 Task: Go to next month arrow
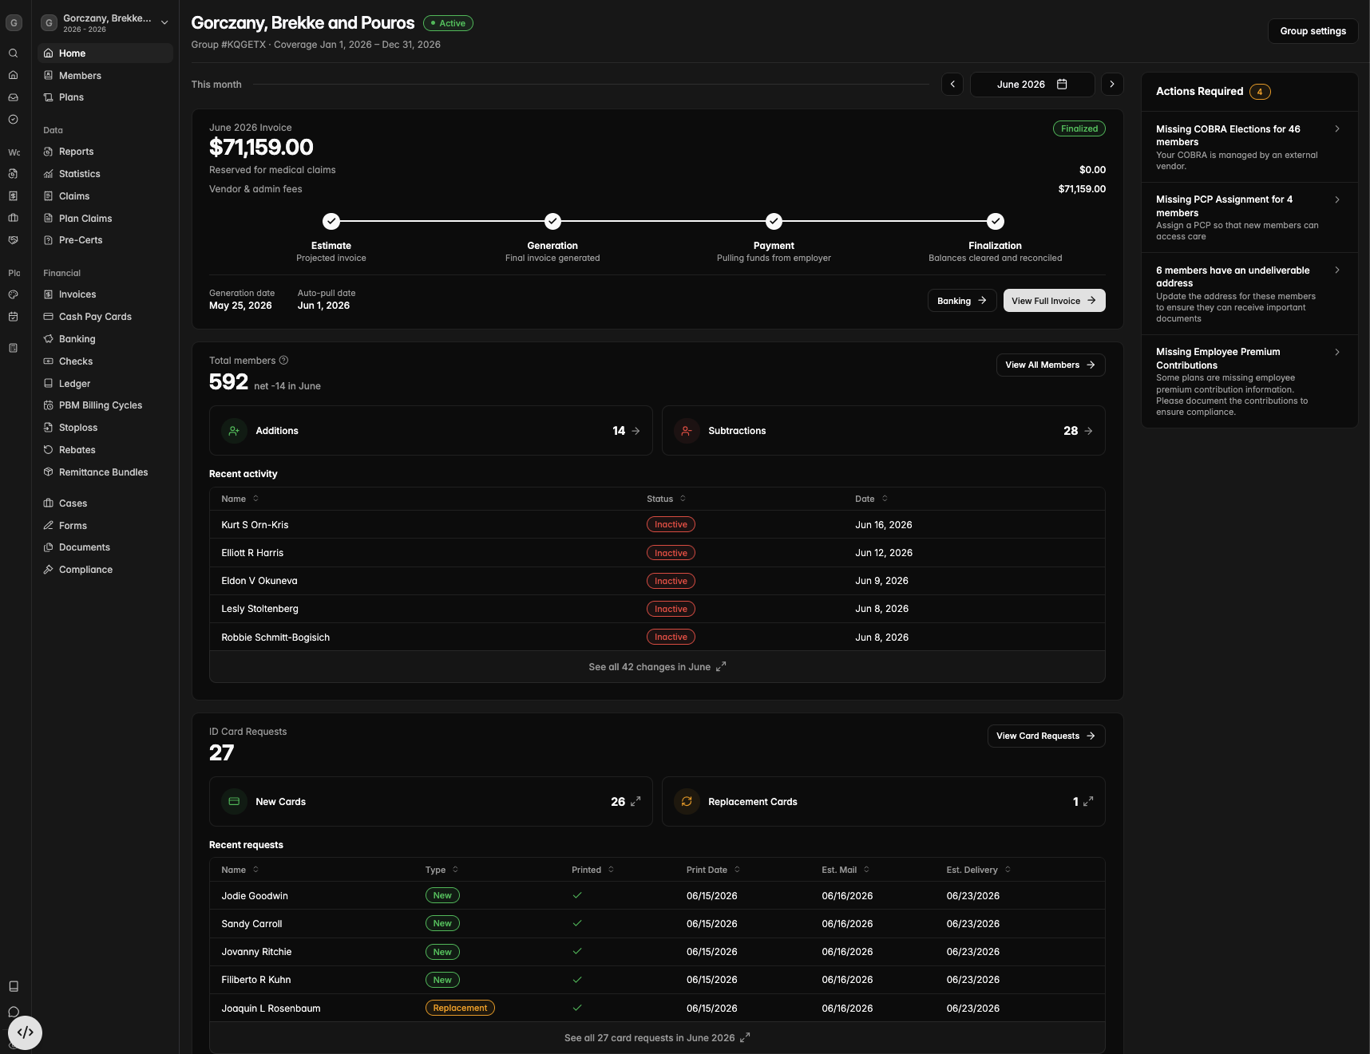click(x=1112, y=85)
